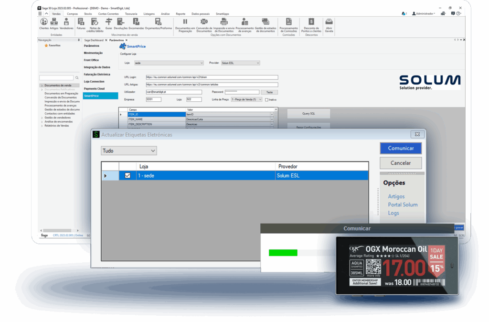Close the Actualizar Etiquetas Eletrónicas dialog
Viewport: 489px width, 322px height.
[417, 134]
